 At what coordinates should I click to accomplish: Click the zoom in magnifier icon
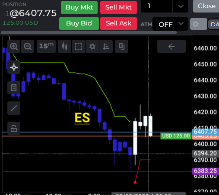click(14, 47)
